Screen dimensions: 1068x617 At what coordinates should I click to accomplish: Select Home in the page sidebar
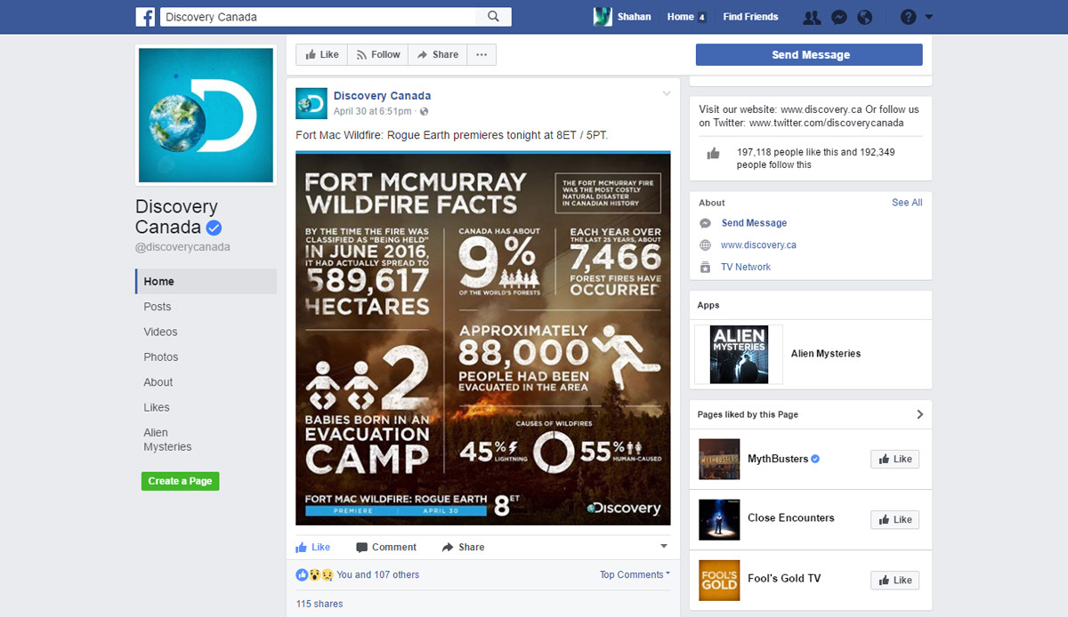206,281
